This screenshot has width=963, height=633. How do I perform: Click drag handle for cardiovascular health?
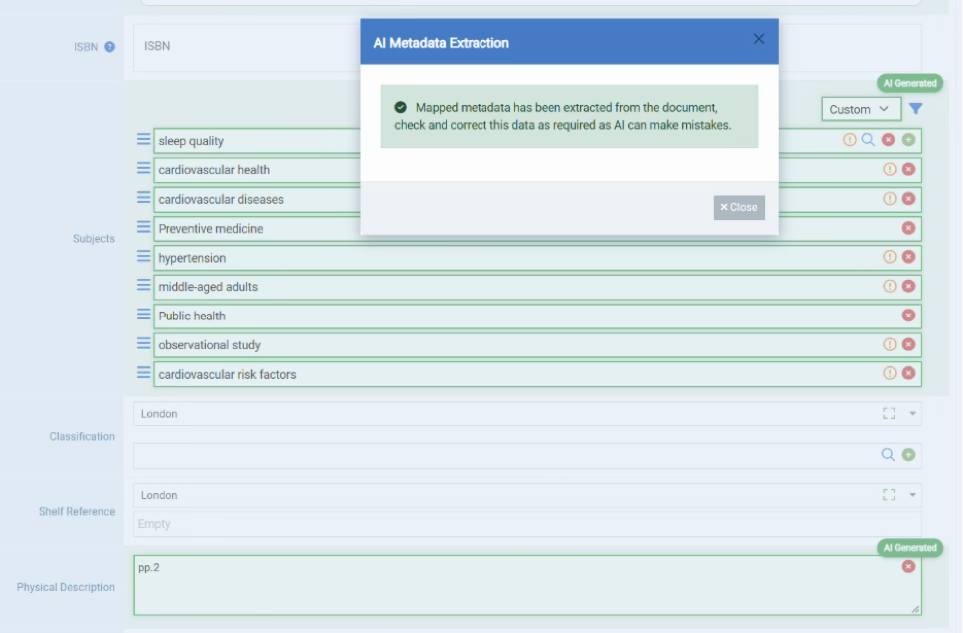pos(143,168)
